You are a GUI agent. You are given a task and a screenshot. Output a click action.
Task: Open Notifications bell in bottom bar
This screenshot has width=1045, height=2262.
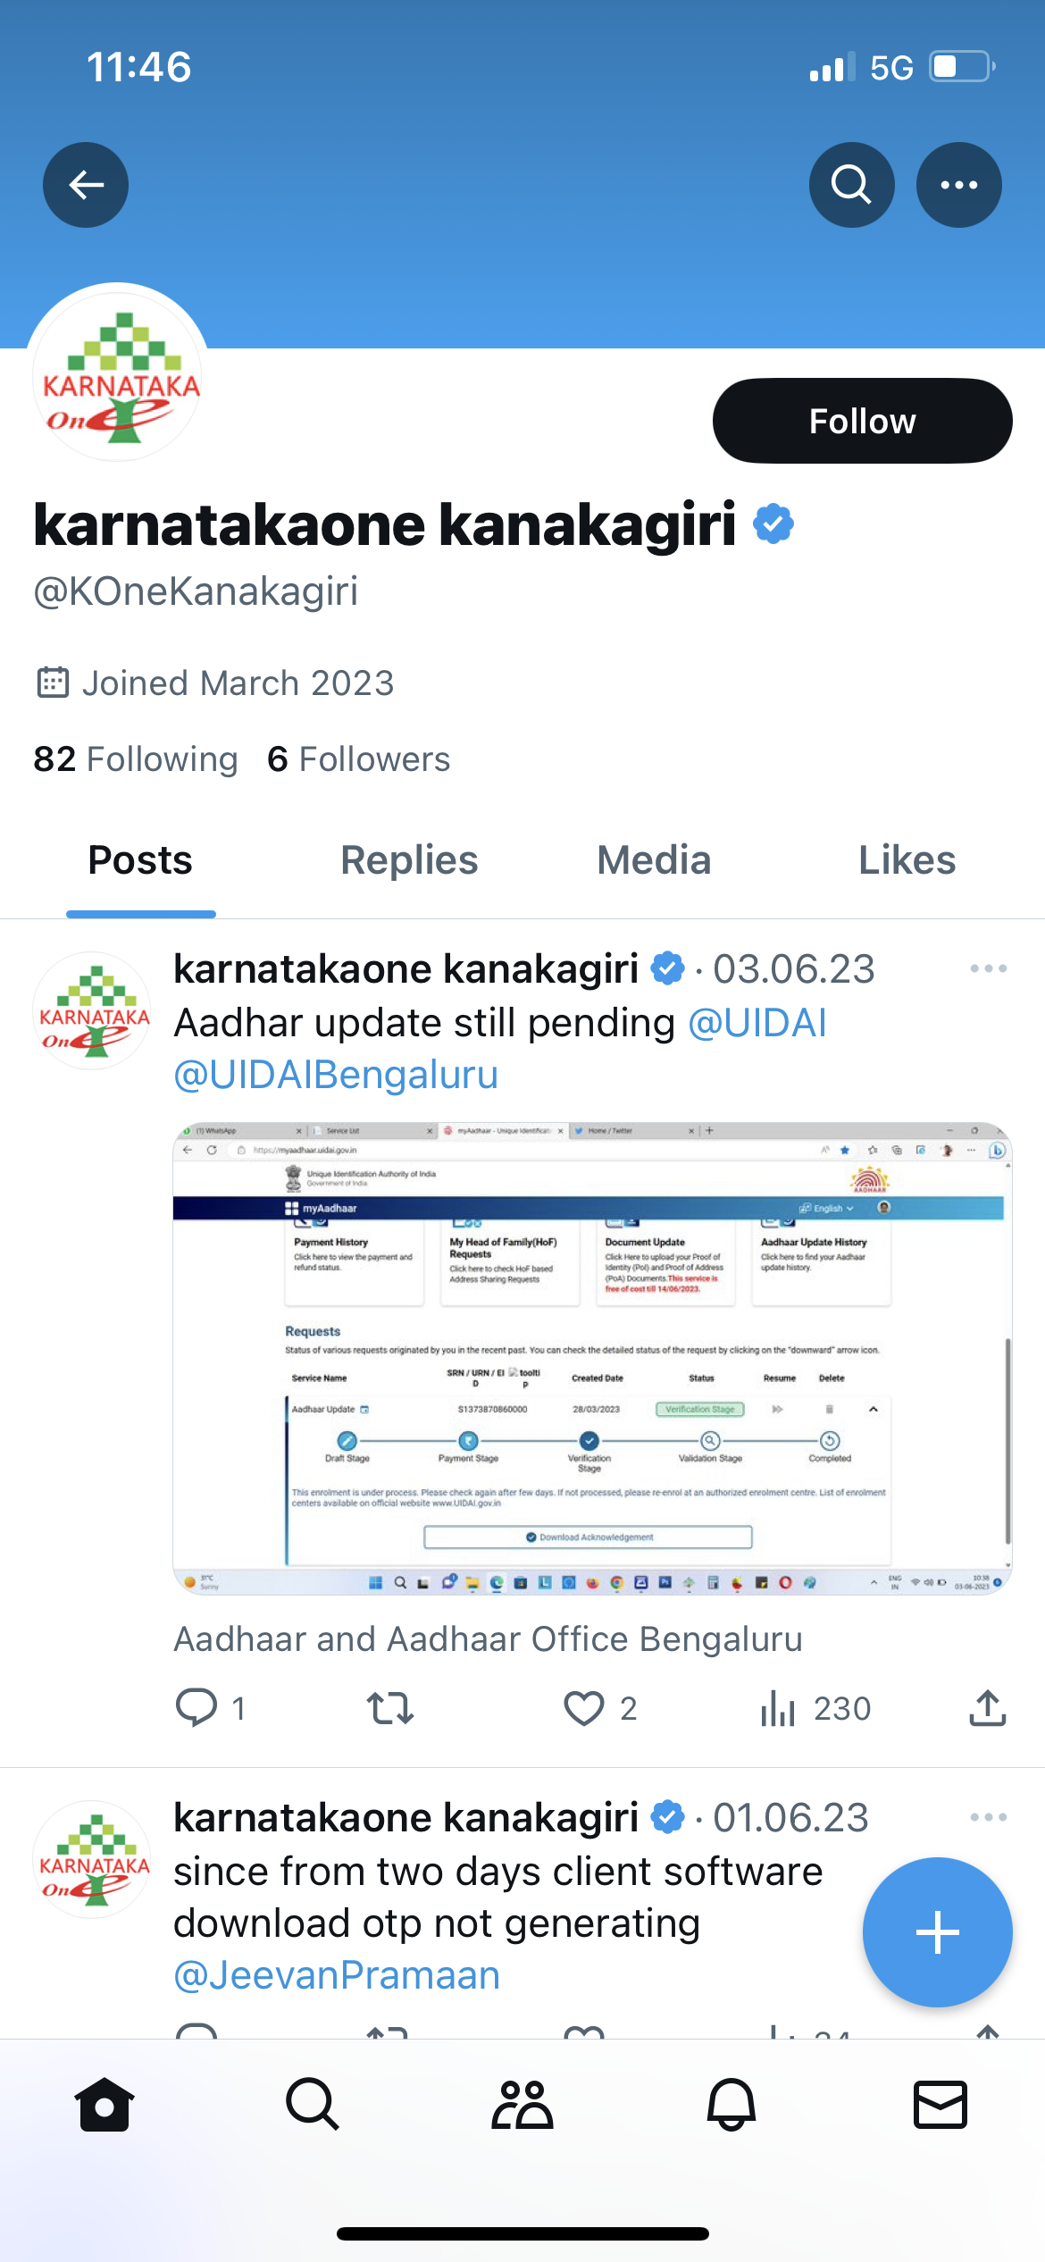tap(731, 2105)
